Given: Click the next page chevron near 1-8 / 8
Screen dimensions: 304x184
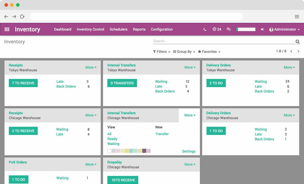Looking at the screenshot, I should pos(298,51).
